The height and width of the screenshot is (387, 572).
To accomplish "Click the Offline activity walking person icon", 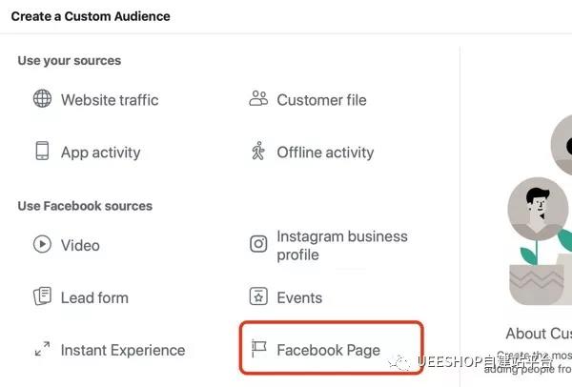I will coord(258,152).
